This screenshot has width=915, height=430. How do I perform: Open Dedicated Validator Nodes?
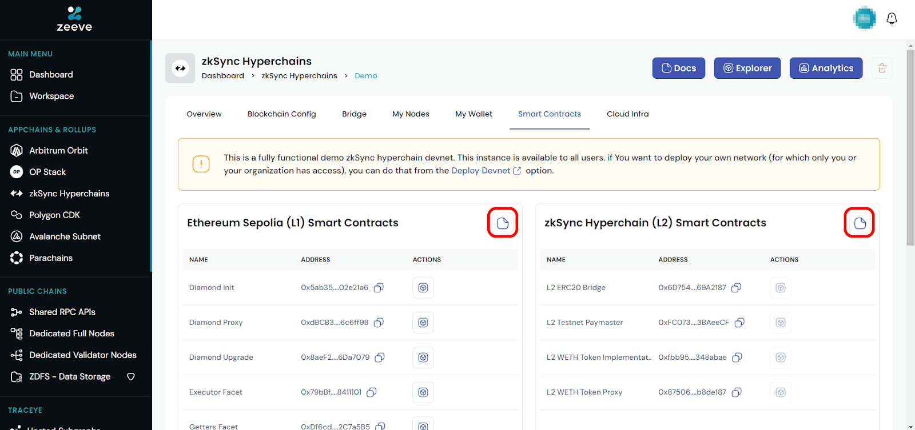pyautogui.click(x=83, y=355)
